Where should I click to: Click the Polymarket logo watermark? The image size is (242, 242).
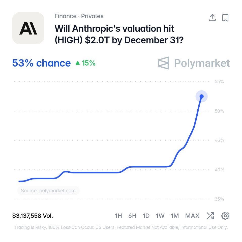[194, 63]
